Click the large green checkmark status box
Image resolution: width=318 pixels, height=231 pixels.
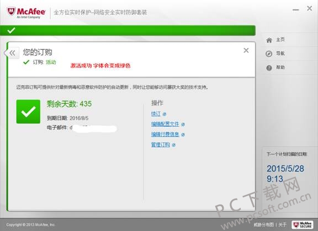(28, 111)
